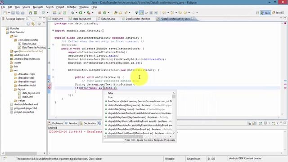The height and width of the screenshot is (162, 288).
Task: Switch to the DataAct.java editor tab
Action: pos(108,19)
